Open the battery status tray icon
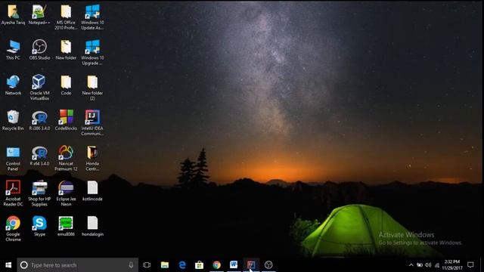484x272 pixels. click(x=420, y=265)
